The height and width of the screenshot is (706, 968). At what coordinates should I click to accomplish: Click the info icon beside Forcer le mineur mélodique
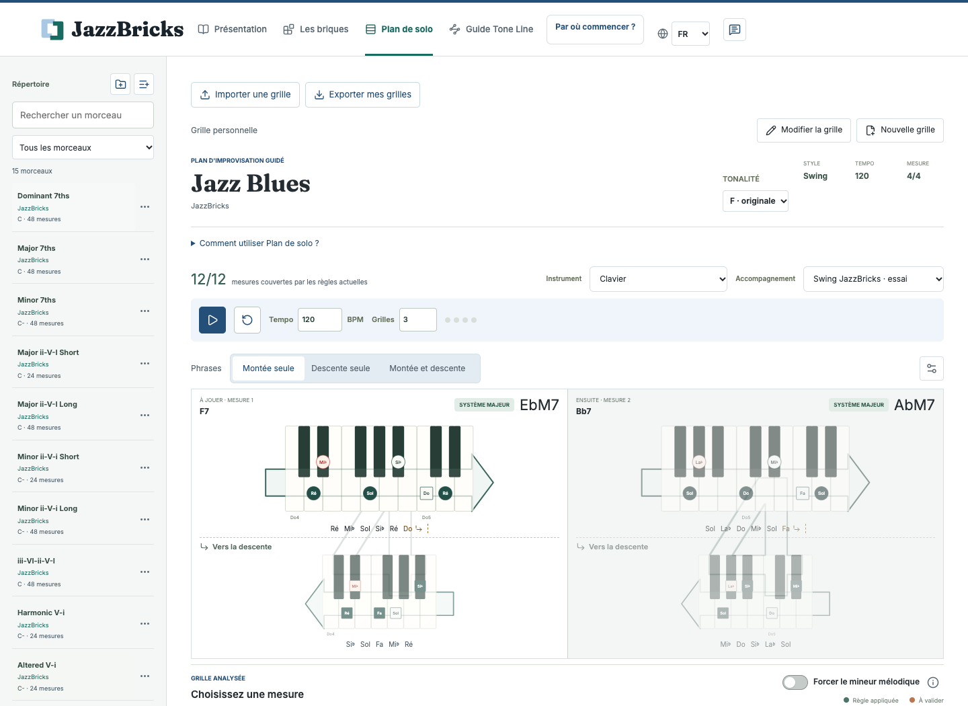tap(933, 682)
